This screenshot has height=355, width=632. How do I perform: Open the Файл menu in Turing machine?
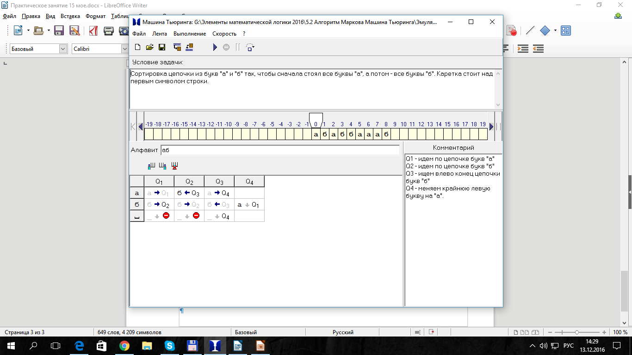pyautogui.click(x=139, y=34)
